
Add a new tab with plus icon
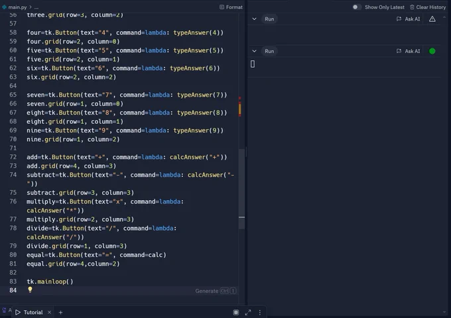point(60,312)
